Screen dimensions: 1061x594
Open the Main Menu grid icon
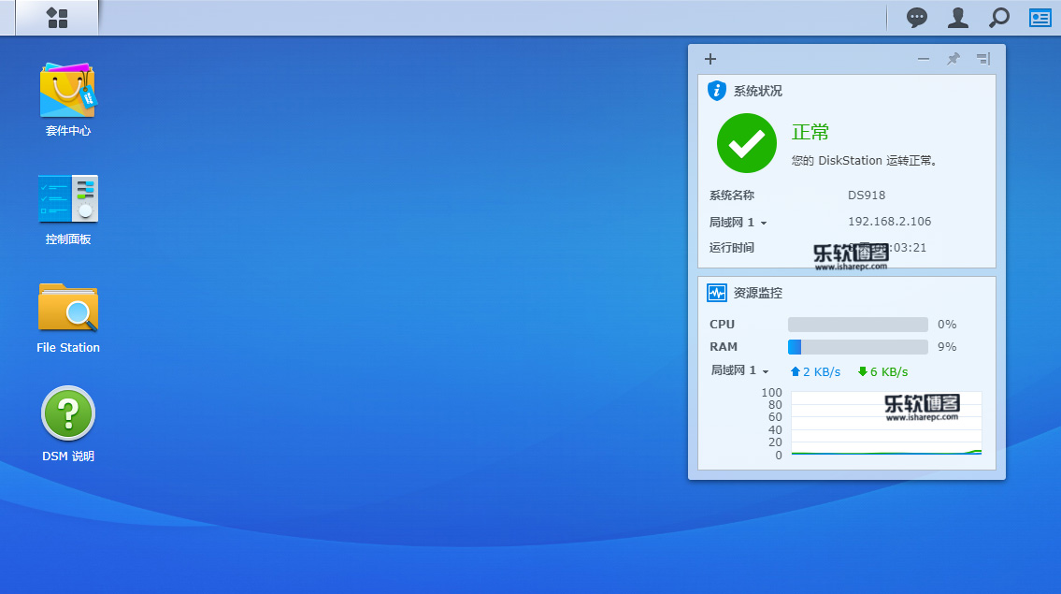(x=58, y=18)
